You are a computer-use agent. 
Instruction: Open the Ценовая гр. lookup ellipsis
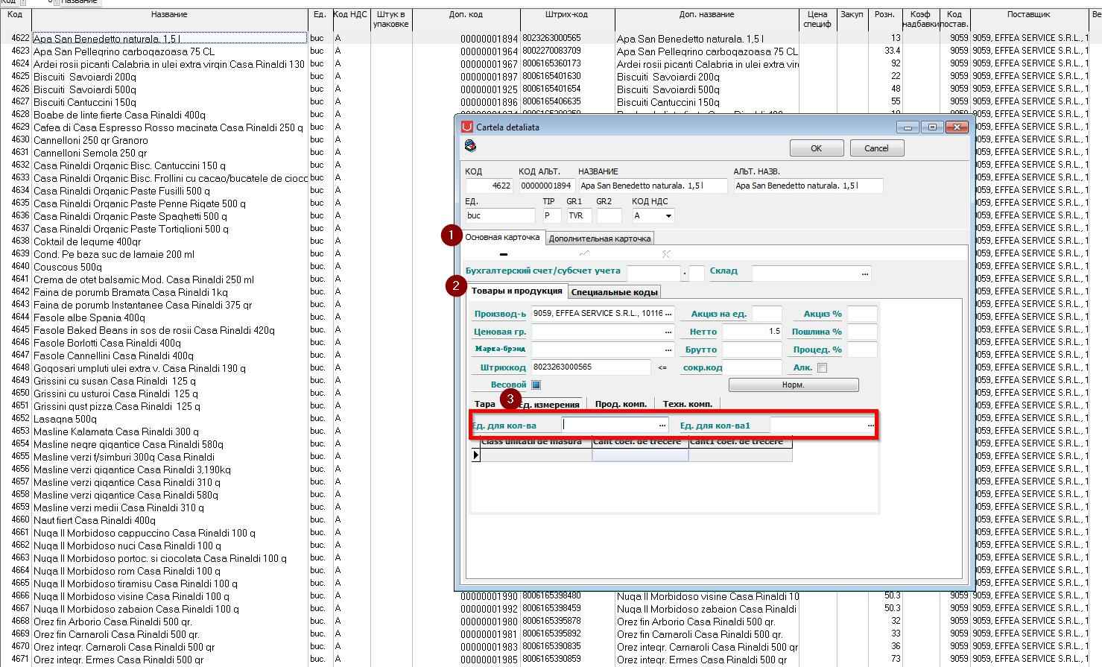click(x=668, y=332)
